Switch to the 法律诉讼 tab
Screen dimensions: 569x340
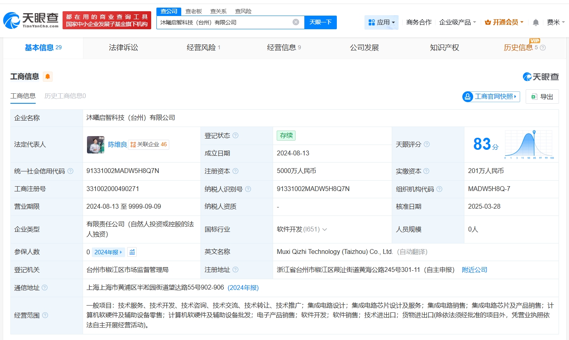(124, 48)
